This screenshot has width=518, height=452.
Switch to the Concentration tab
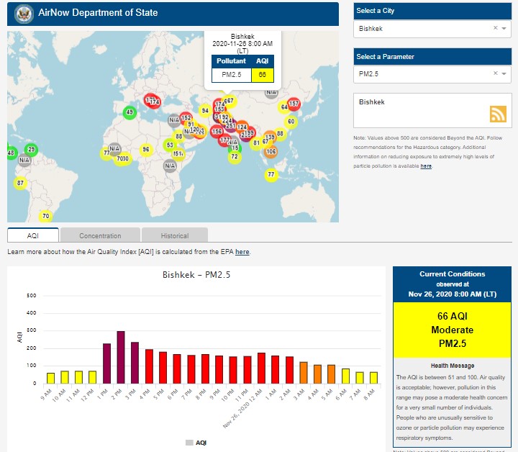(x=100, y=235)
